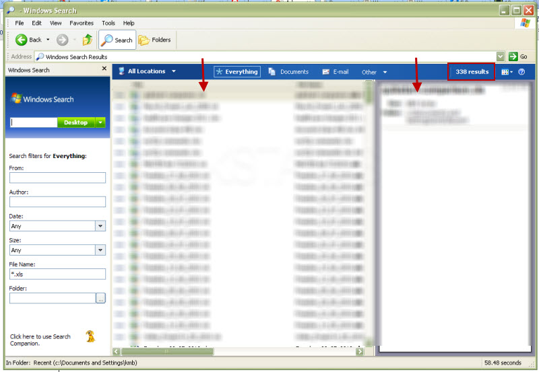This screenshot has width=539, height=372.
Task: Open the Tools menu
Action: tap(108, 23)
